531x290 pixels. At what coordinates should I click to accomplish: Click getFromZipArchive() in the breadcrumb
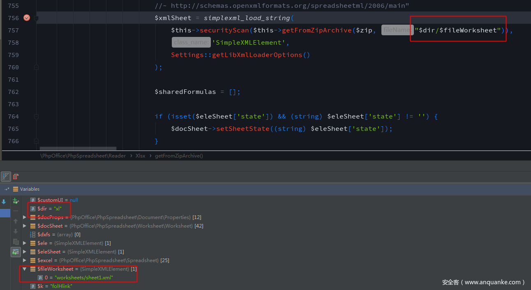tap(179, 156)
